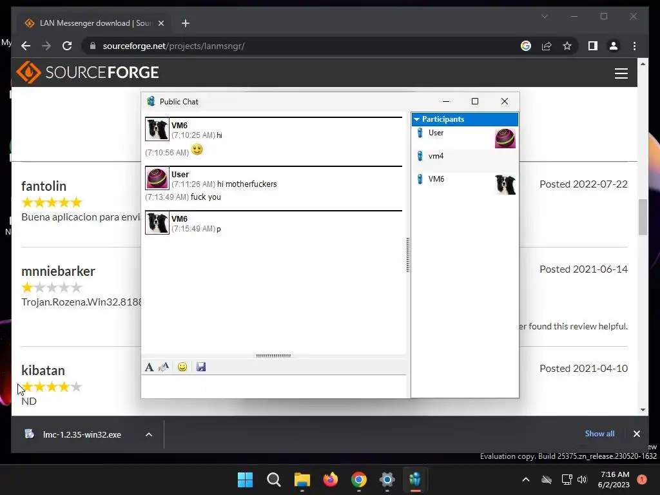Click page scrollbar thumb
This screenshot has width=660, height=495.
point(643,217)
